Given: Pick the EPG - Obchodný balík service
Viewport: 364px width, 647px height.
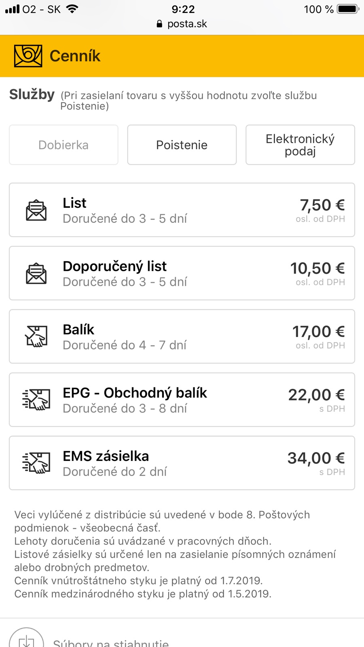Looking at the screenshot, I should [x=182, y=400].
